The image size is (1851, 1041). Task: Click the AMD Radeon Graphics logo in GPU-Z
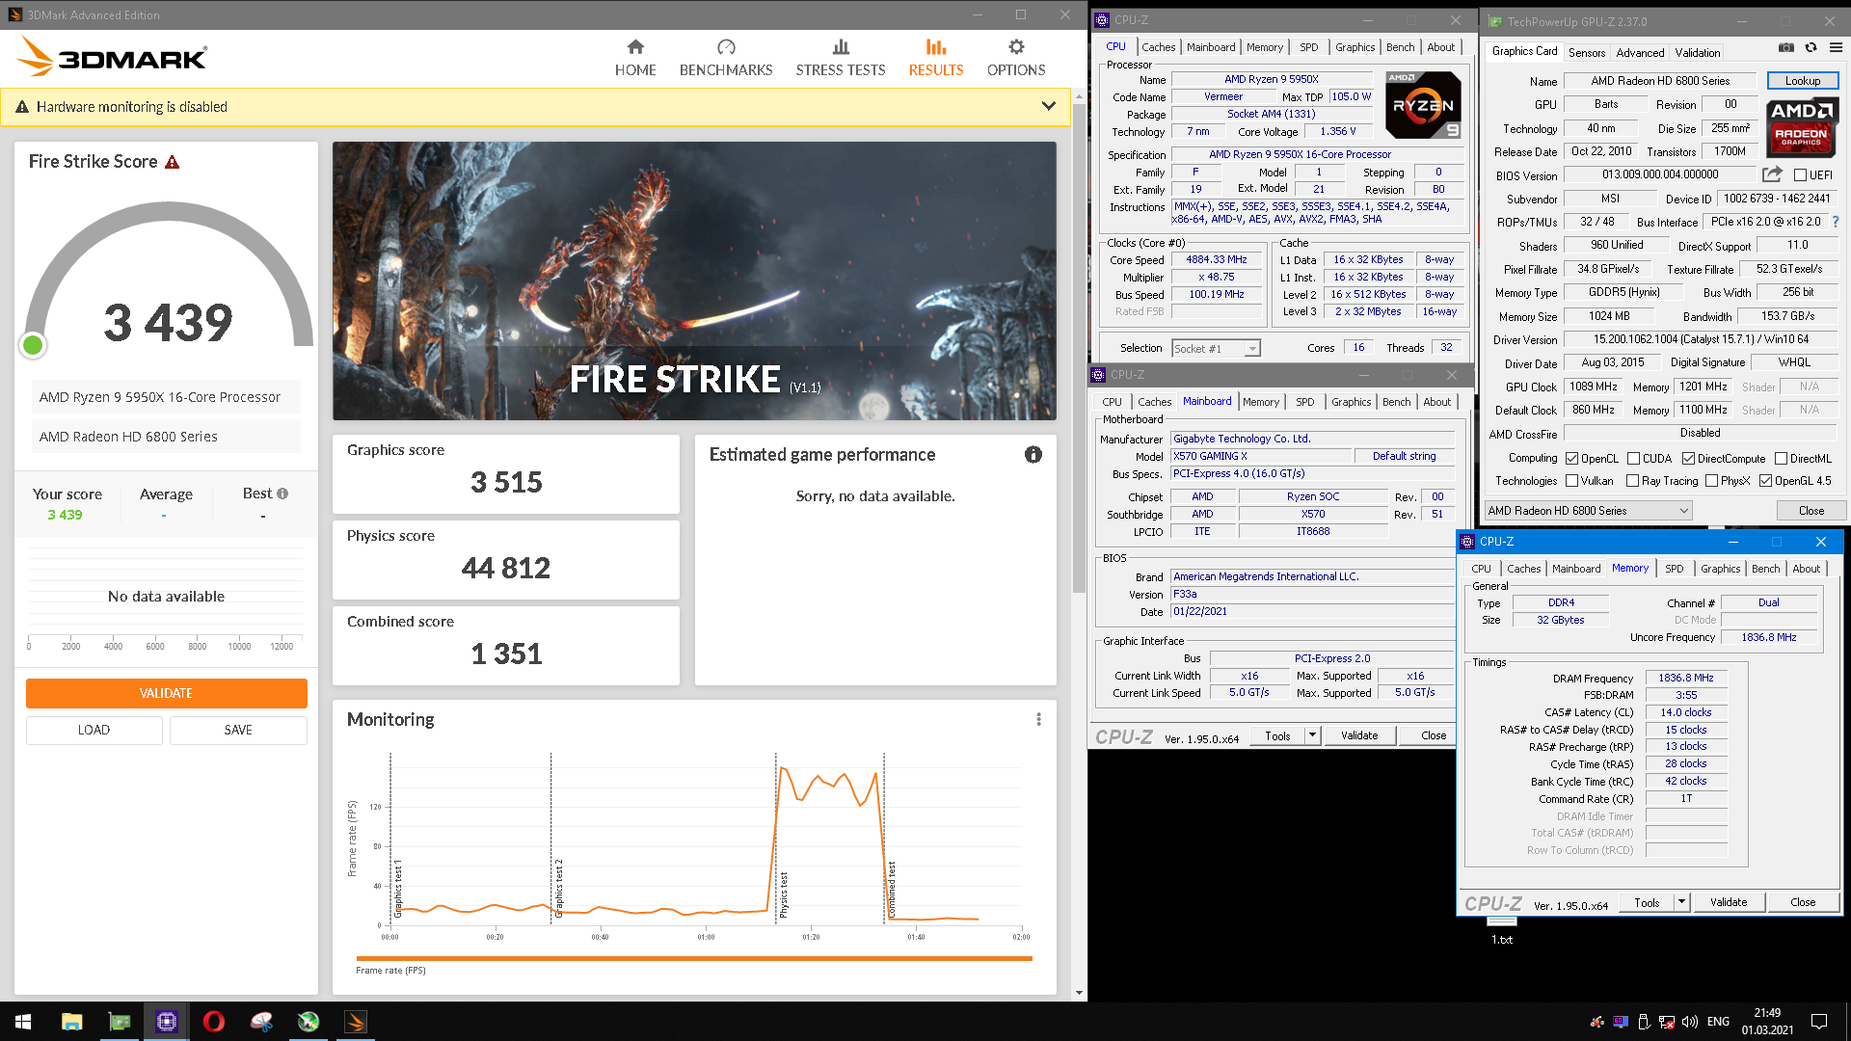(x=1801, y=128)
